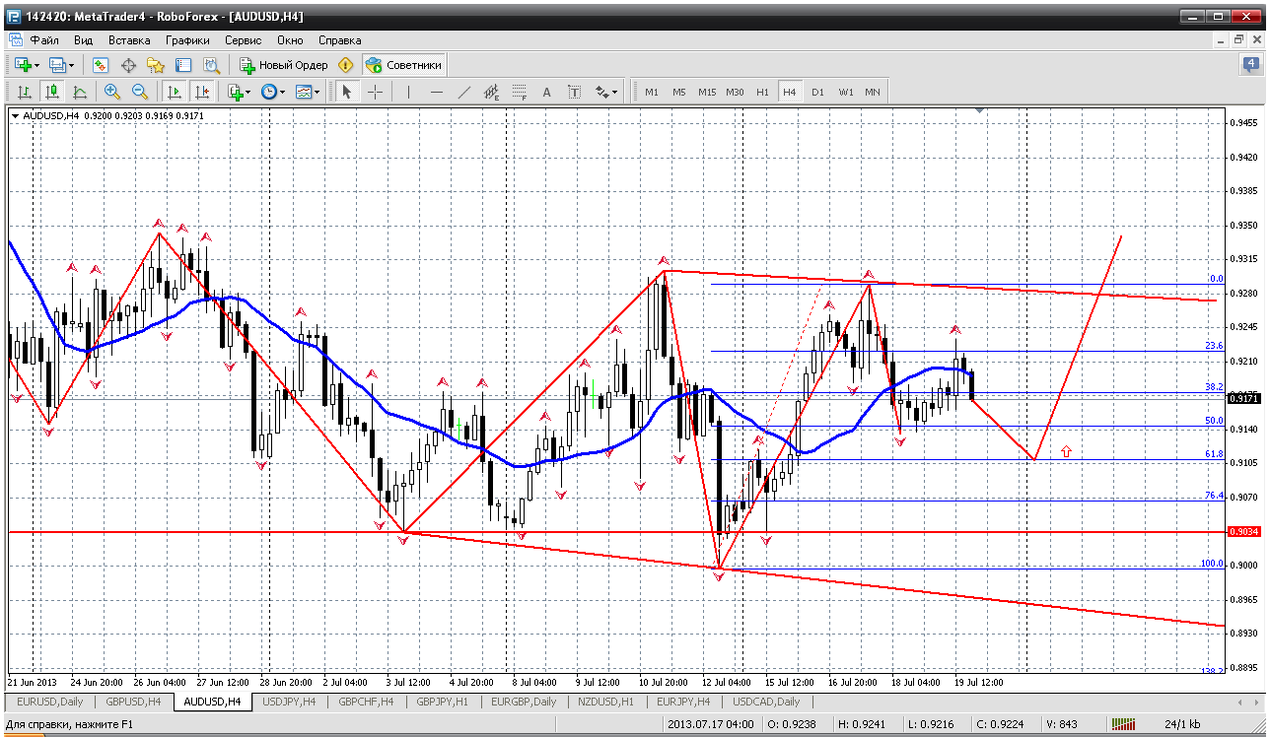
Task: Select the Trendline drawing tool
Action: (464, 92)
